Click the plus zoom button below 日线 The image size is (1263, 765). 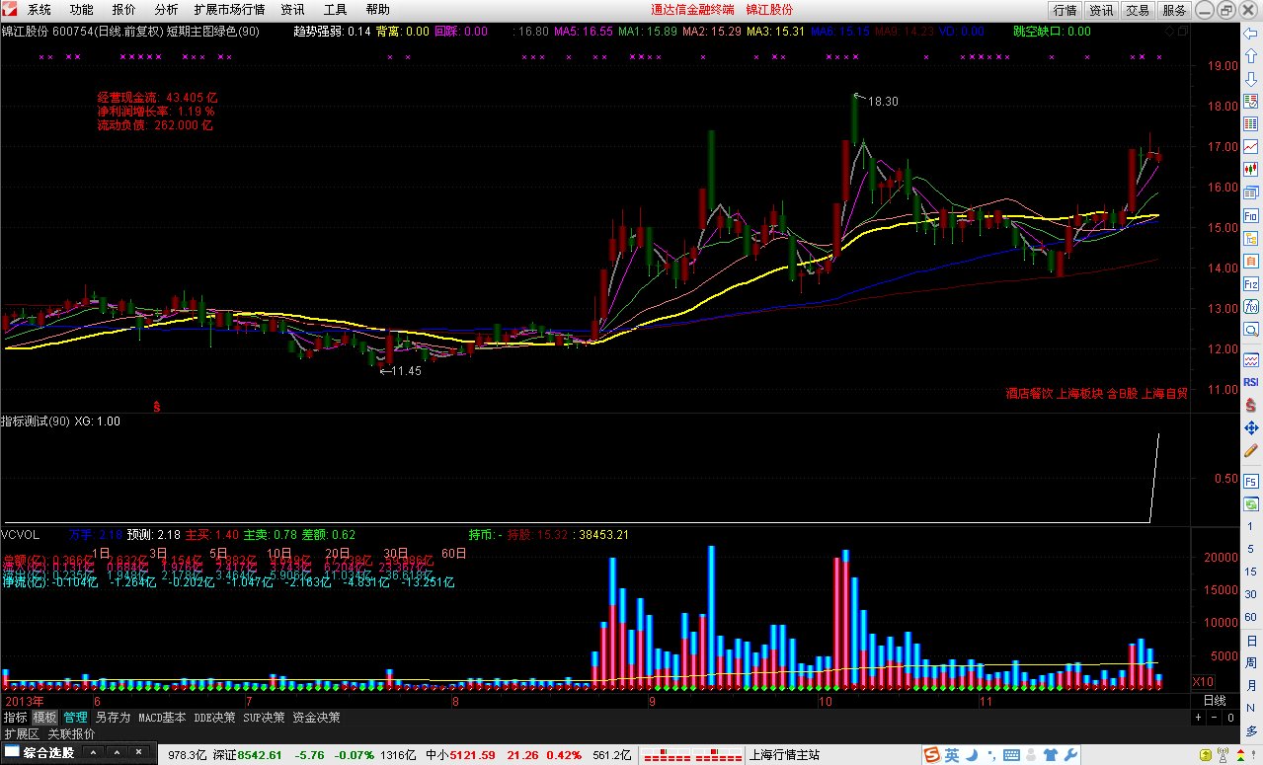click(x=1199, y=718)
